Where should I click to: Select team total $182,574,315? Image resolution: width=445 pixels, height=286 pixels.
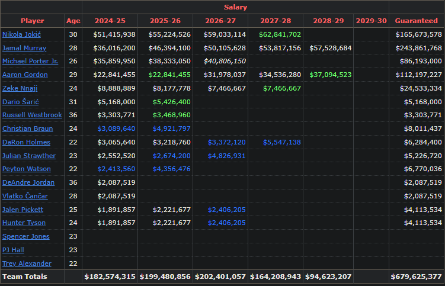point(110,277)
